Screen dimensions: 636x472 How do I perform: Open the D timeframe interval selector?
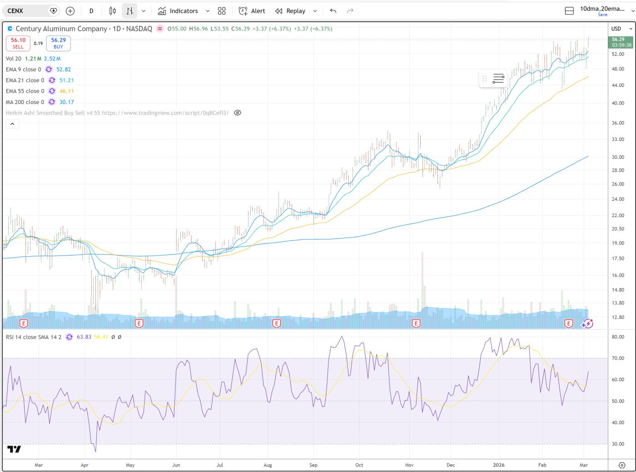[x=91, y=11]
